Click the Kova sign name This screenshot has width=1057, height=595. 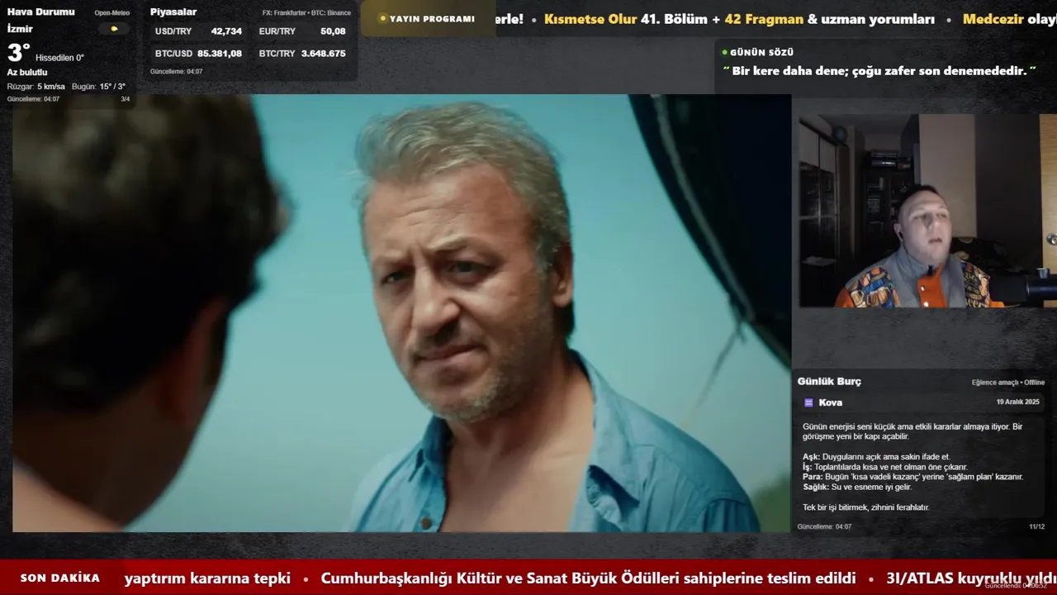point(831,402)
